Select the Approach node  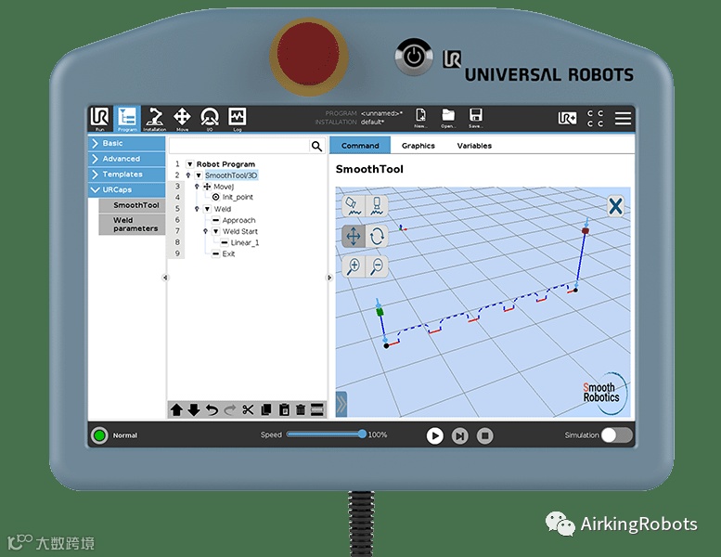pos(238,220)
